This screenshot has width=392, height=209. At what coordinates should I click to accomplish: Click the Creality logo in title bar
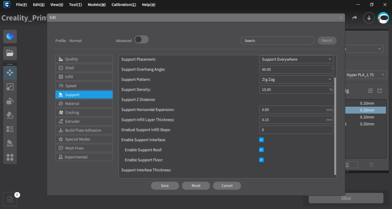7,4
